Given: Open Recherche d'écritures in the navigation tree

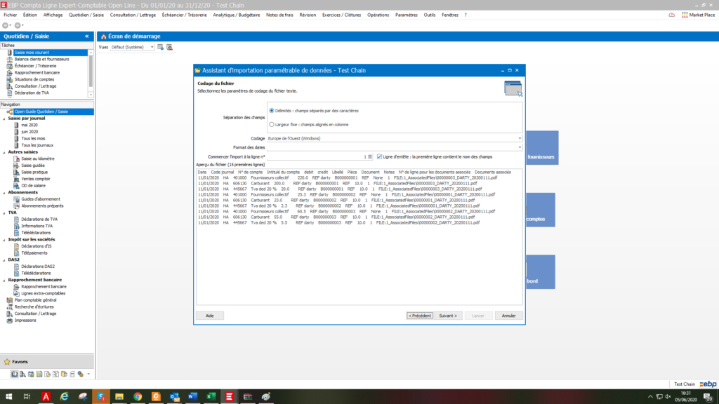Looking at the screenshot, I should 34,307.
